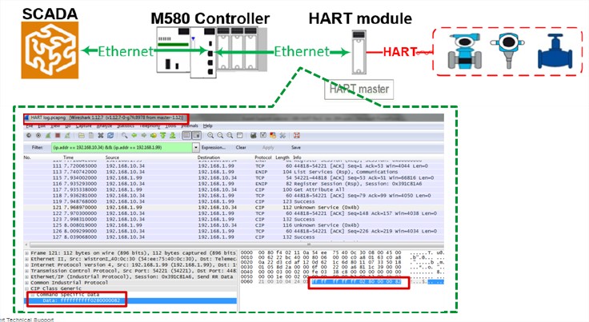Zoom in the packet text
The image size is (589, 322).
coord(210,135)
